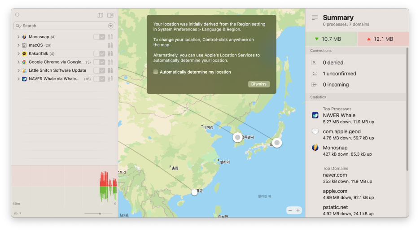Click macOS traffic bars icon

tap(110, 45)
